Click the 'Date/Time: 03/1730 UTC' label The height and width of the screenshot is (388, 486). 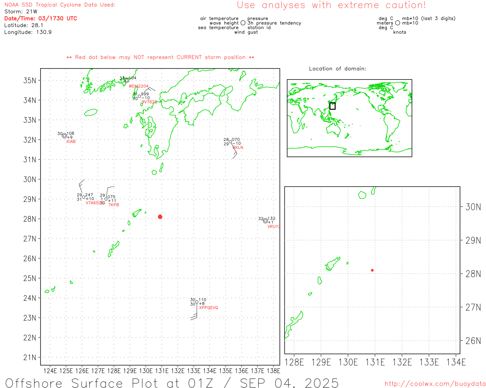pyautogui.click(x=41, y=18)
